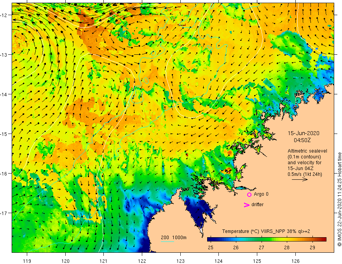Click the '0.5m/s (1kt 24h)' caption
Screen dimensions: 342x264
point(305,174)
